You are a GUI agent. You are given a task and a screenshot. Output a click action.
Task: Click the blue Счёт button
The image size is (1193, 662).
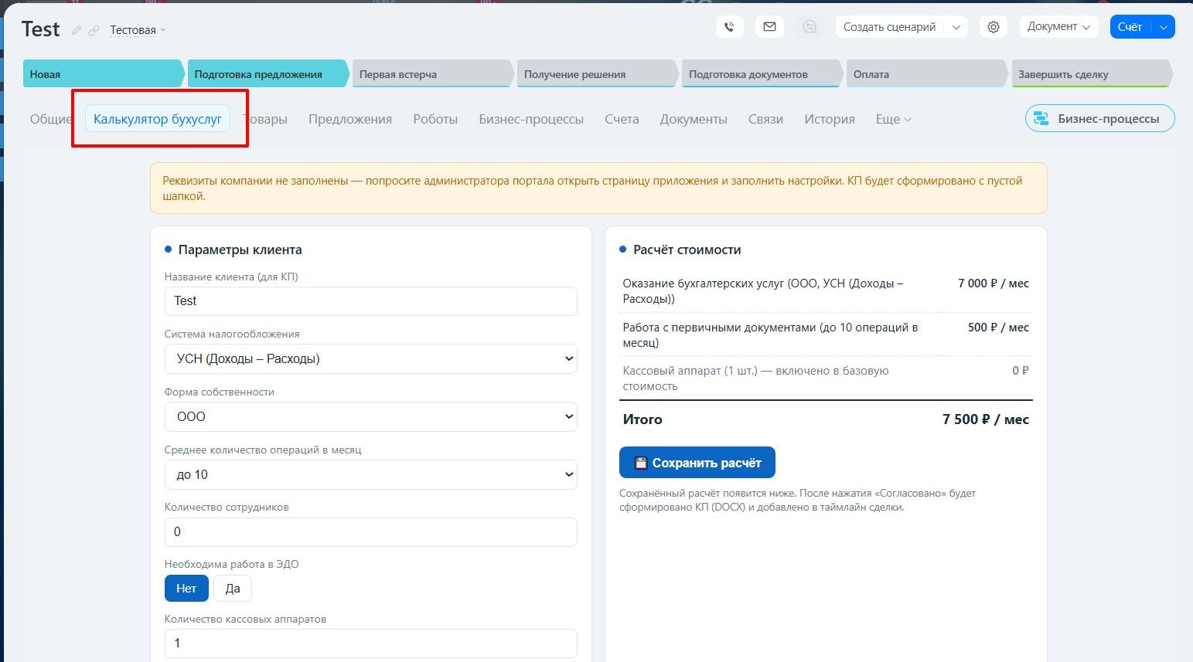tap(1130, 27)
